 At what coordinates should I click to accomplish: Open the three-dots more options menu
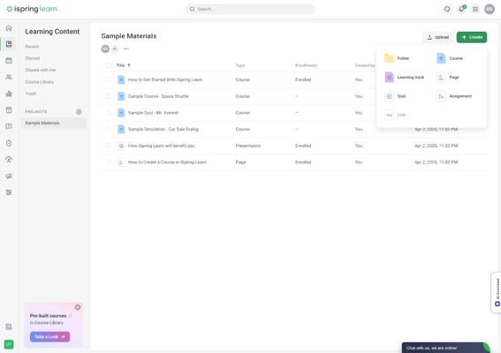point(125,49)
